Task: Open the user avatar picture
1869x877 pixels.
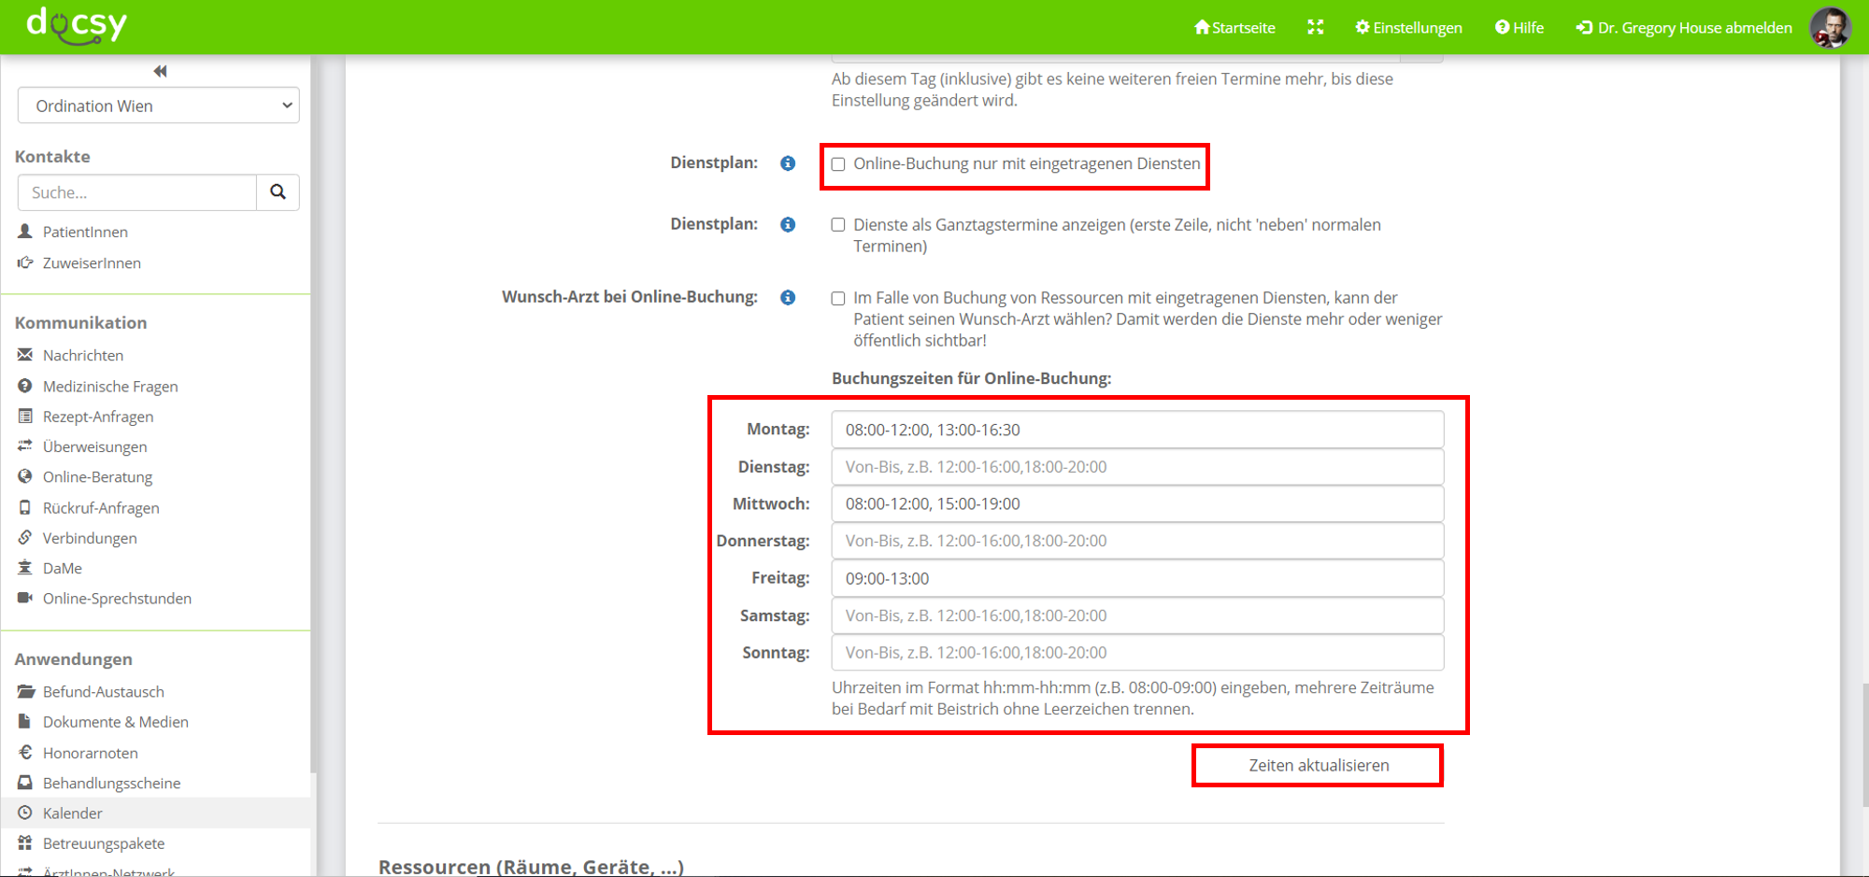Action: 1830,27
